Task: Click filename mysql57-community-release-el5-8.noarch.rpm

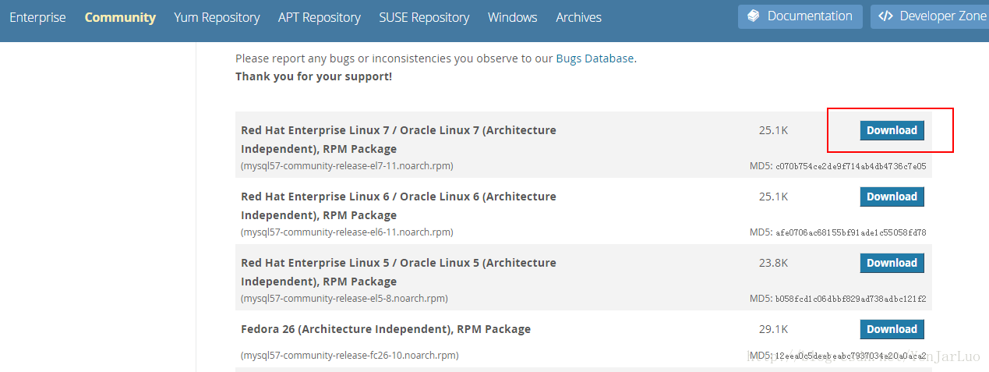Action: [344, 299]
